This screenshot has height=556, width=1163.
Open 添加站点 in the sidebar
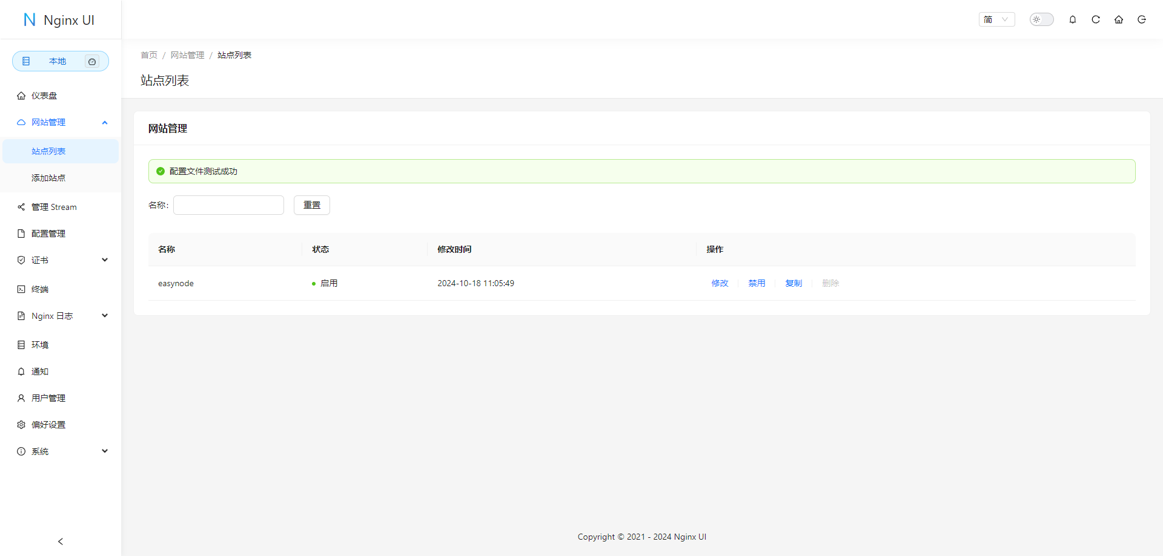click(x=61, y=178)
